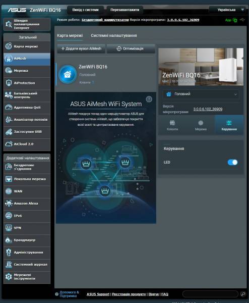Open the Мережа tab in node panel

[201, 125]
